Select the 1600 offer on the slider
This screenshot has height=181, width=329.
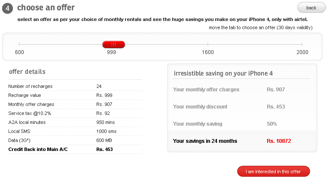point(208,52)
